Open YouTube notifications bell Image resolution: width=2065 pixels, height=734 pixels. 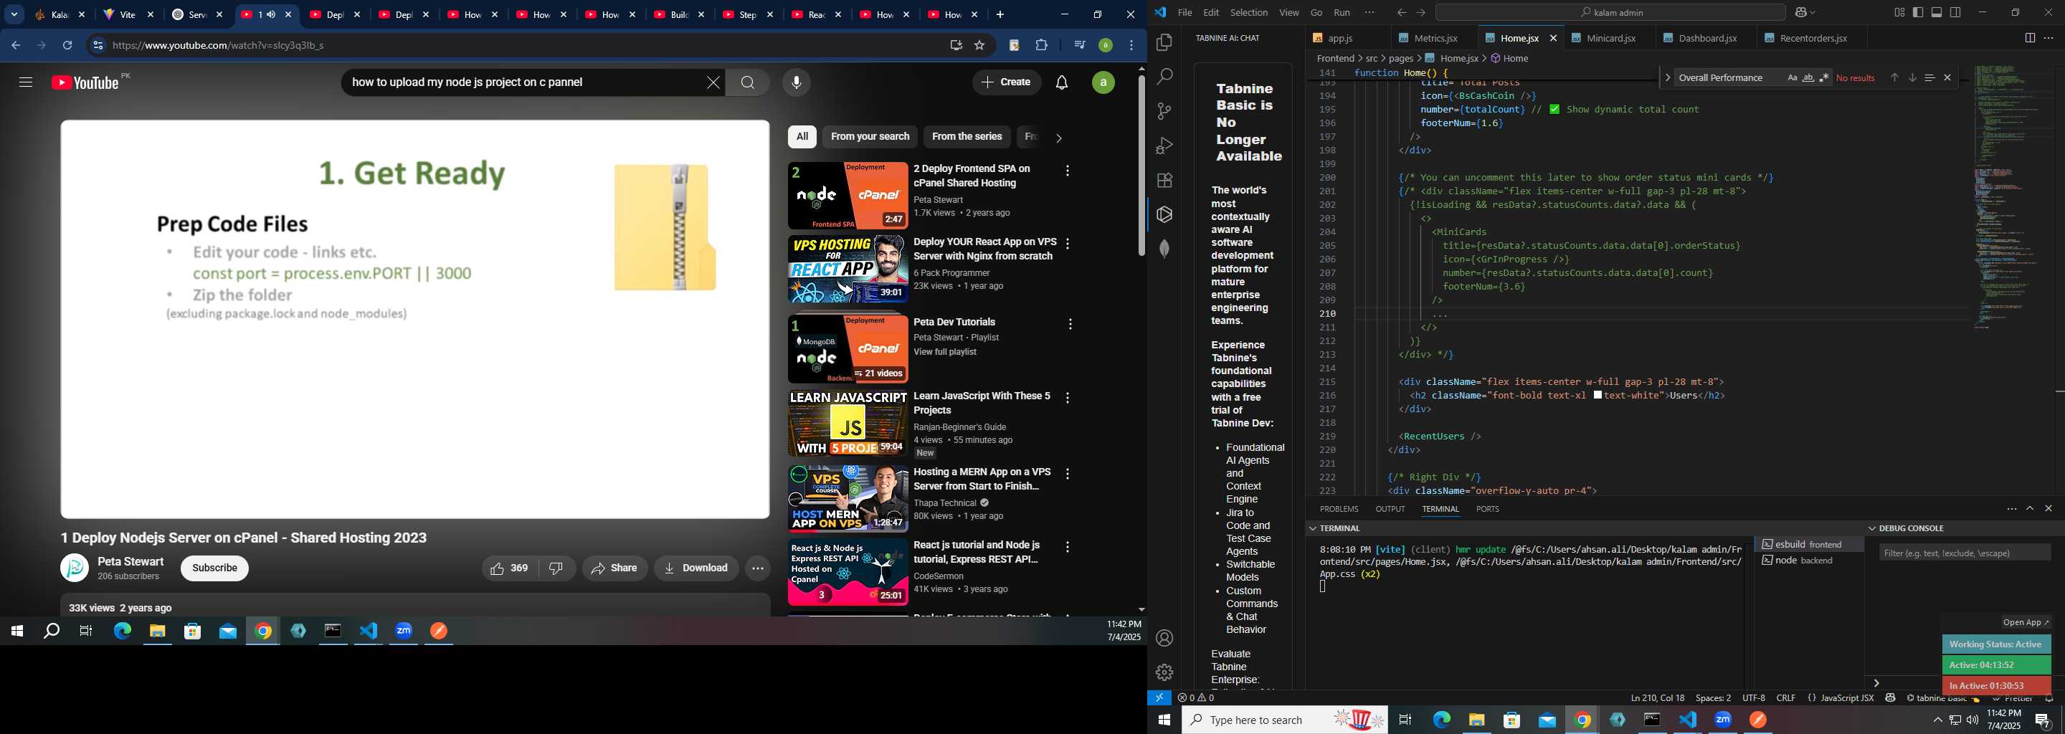pyautogui.click(x=1061, y=82)
